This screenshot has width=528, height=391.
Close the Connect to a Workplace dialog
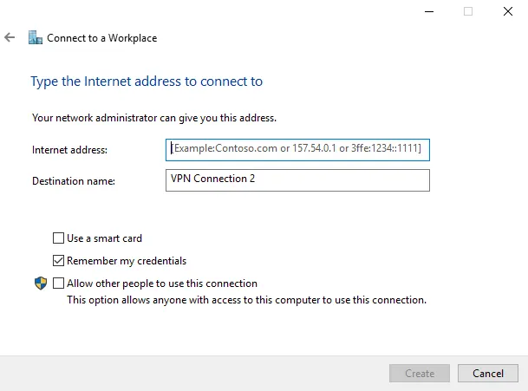coord(507,12)
